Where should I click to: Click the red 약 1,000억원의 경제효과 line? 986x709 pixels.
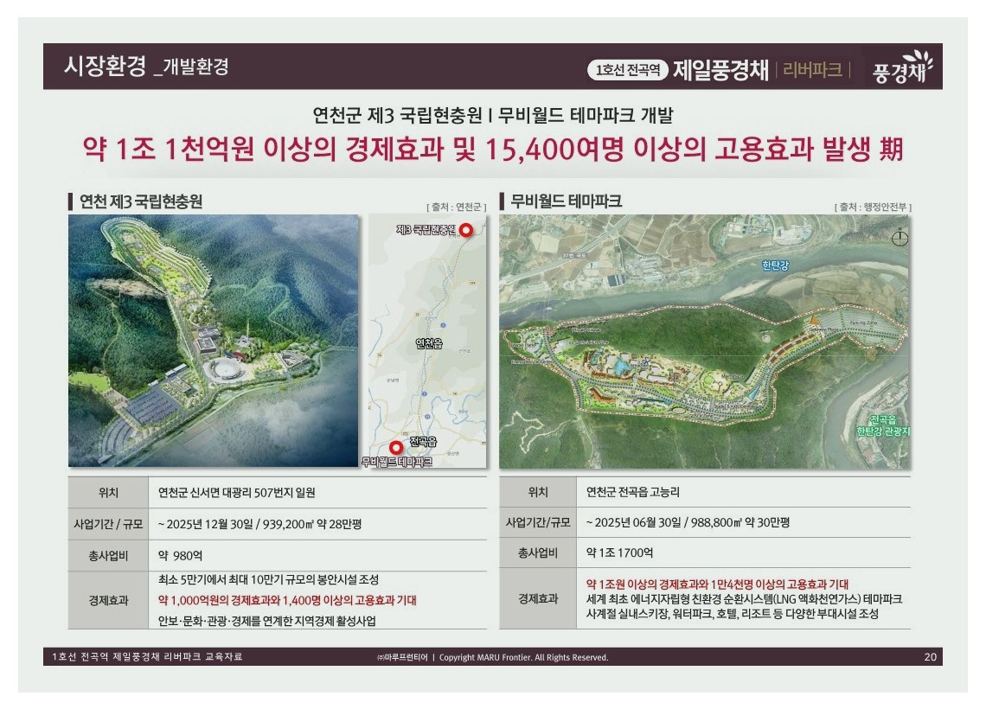[287, 600]
